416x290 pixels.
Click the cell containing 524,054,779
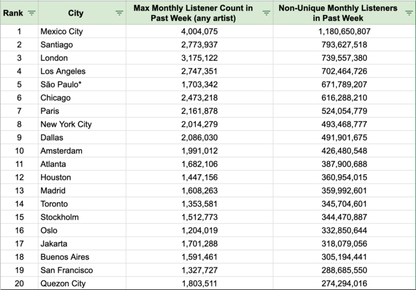pyautogui.click(x=344, y=111)
